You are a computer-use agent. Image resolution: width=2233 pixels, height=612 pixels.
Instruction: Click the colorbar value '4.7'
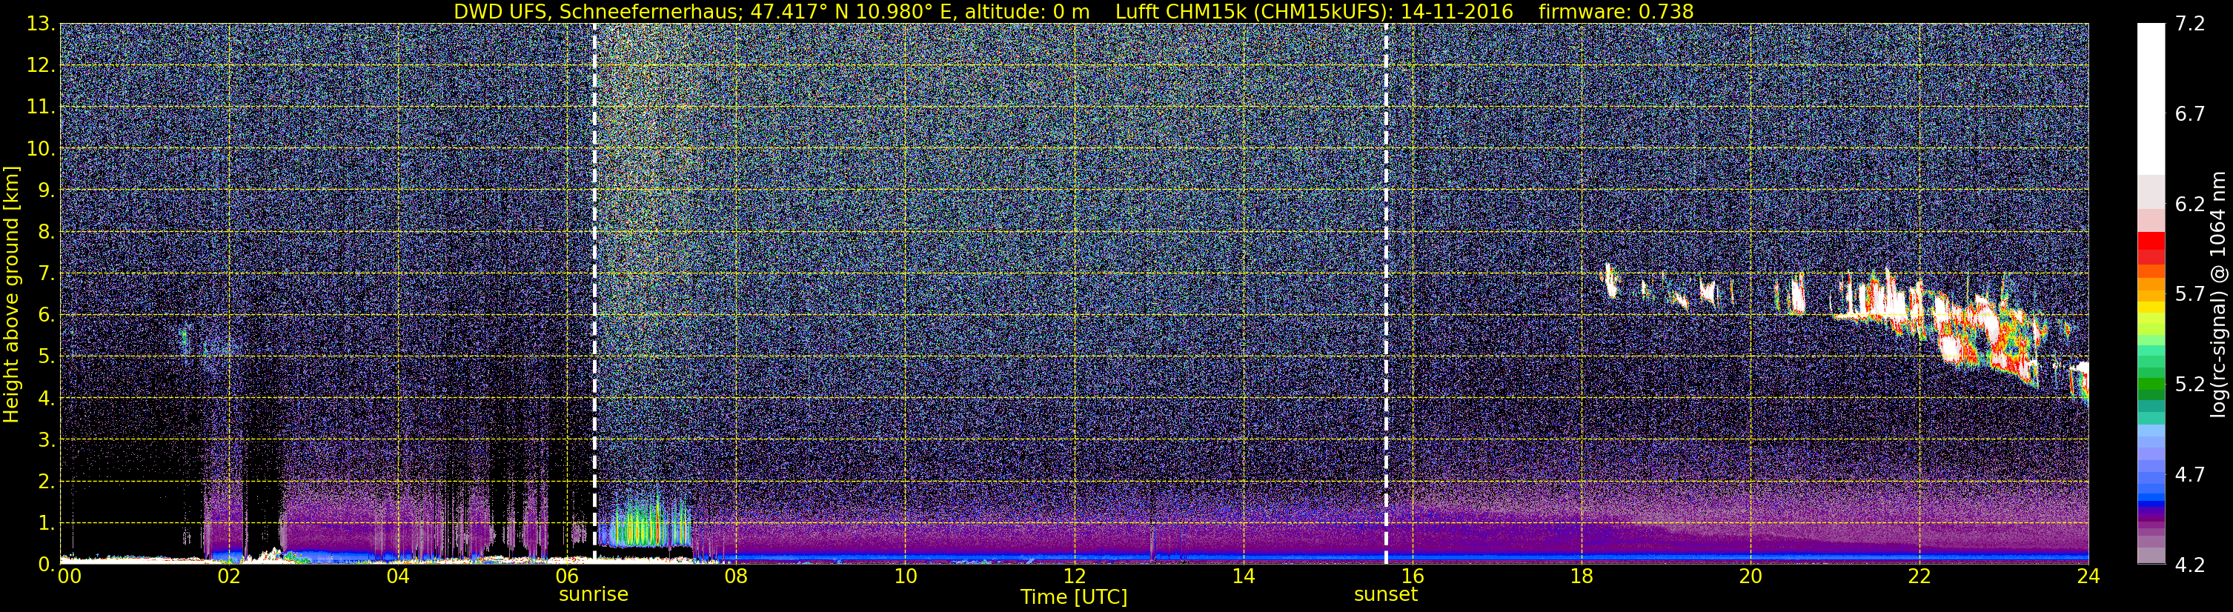2190,475
